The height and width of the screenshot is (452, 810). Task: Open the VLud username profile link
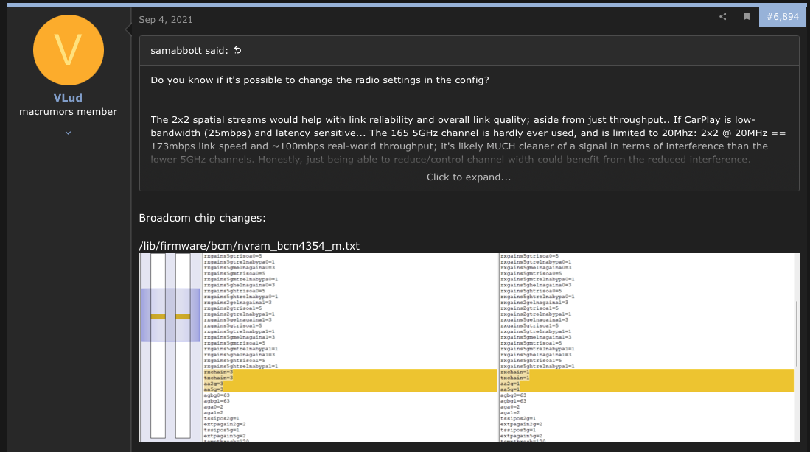point(69,98)
